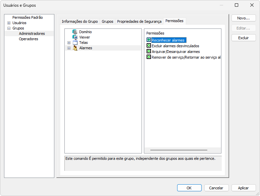
Task: Toggle the Reconhecer alarmes permission
Action: pyautogui.click(x=149, y=40)
